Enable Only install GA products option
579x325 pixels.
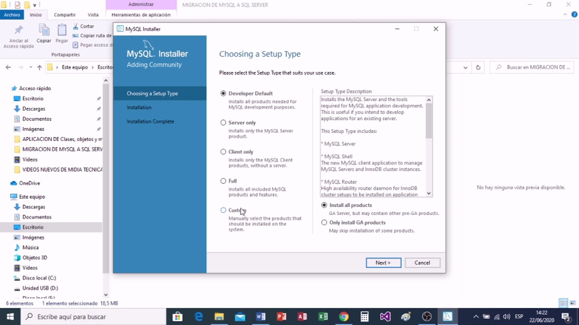click(x=324, y=223)
